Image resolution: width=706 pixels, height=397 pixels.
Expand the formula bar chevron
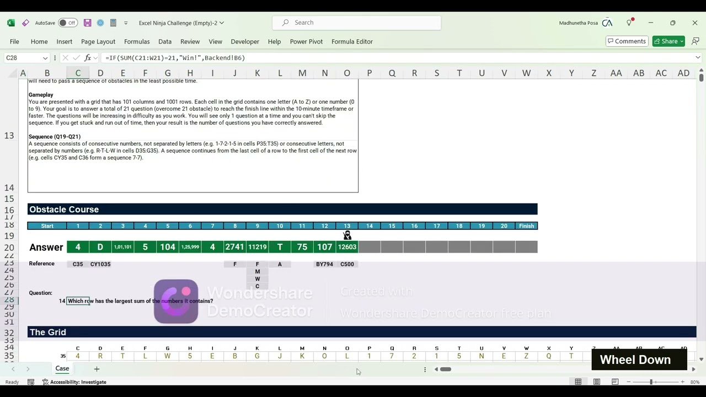pyautogui.click(x=698, y=57)
